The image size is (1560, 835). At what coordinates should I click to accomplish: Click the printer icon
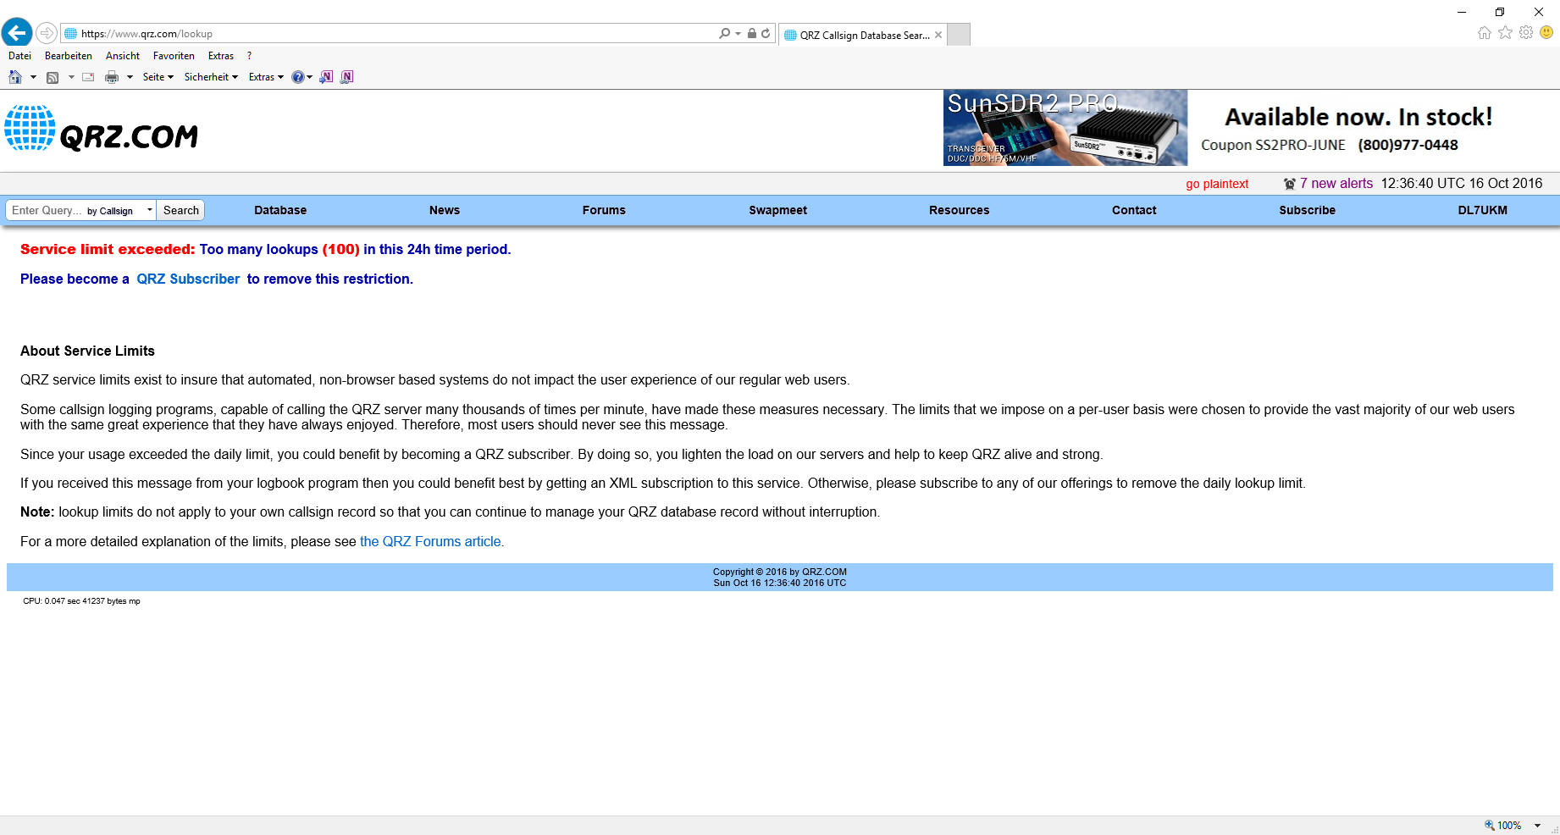pyautogui.click(x=112, y=77)
